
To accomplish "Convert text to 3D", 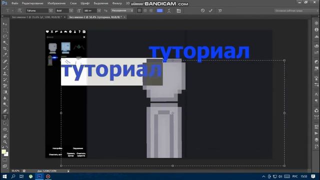I will [x=220, y=10].
